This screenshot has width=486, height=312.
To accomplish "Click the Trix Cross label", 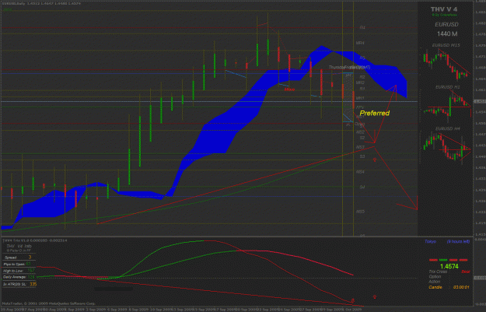I will [x=438, y=272].
